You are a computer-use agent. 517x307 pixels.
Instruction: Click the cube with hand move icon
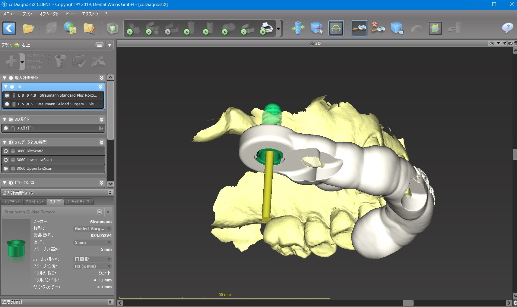(397, 28)
